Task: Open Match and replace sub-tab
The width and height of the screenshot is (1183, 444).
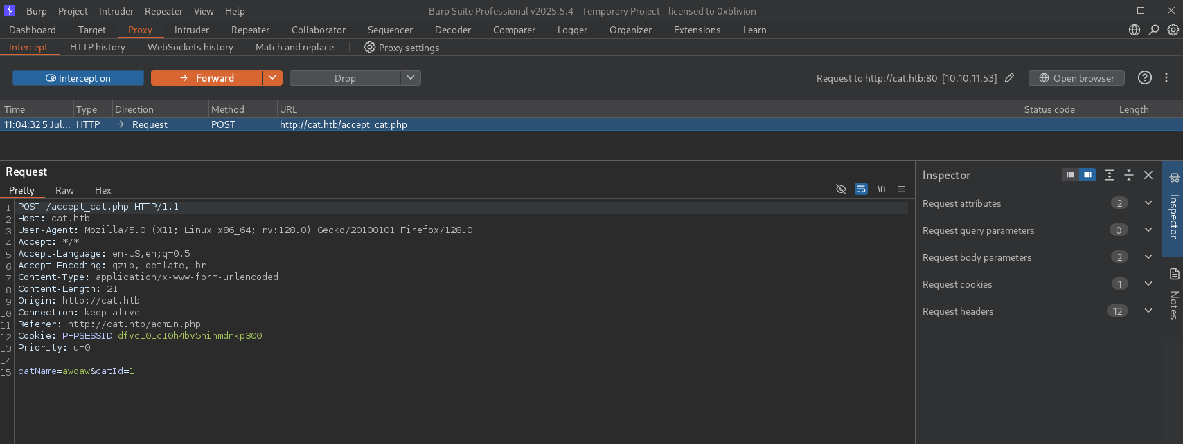Action: (294, 47)
